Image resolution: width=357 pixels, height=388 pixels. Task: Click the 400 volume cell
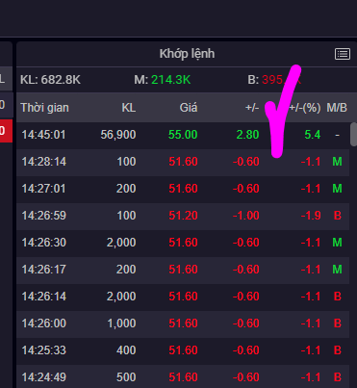(126, 350)
